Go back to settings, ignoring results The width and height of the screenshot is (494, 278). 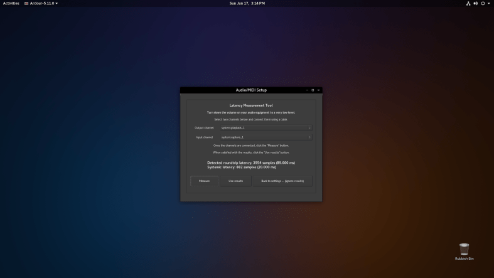tap(282, 181)
